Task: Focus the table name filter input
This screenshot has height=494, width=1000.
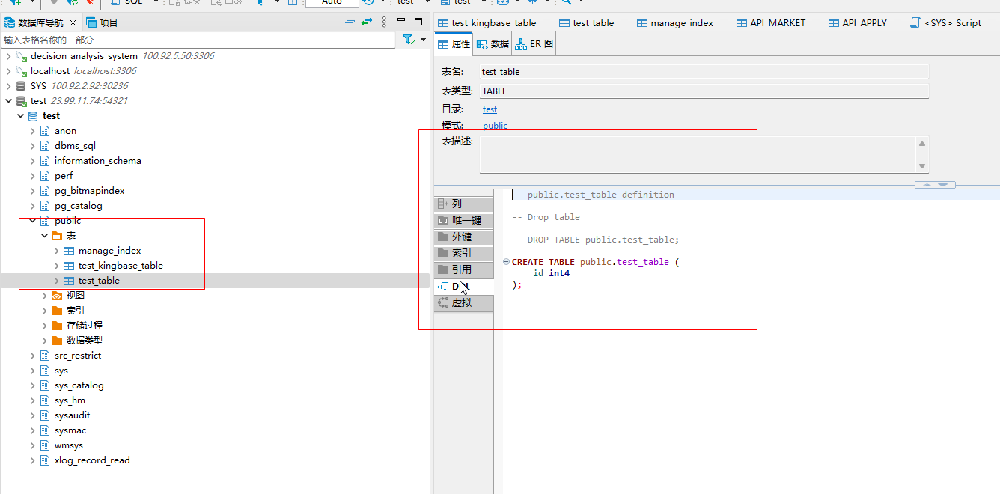Action: pyautogui.click(x=198, y=40)
